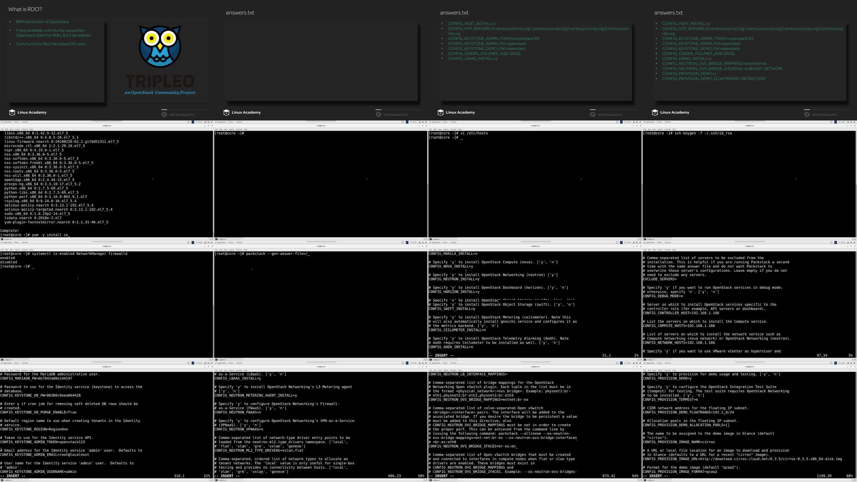Screen dimensions: 857x482
Task: Click Terminal app menu above the vi /etc/hosts terminal
Action: click(453, 122)
